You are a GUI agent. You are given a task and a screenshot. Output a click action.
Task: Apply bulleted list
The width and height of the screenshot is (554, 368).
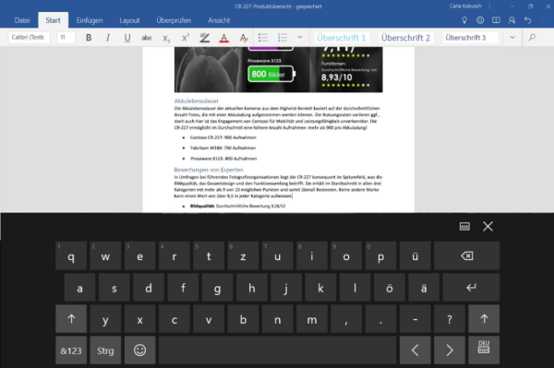pos(263,38)
